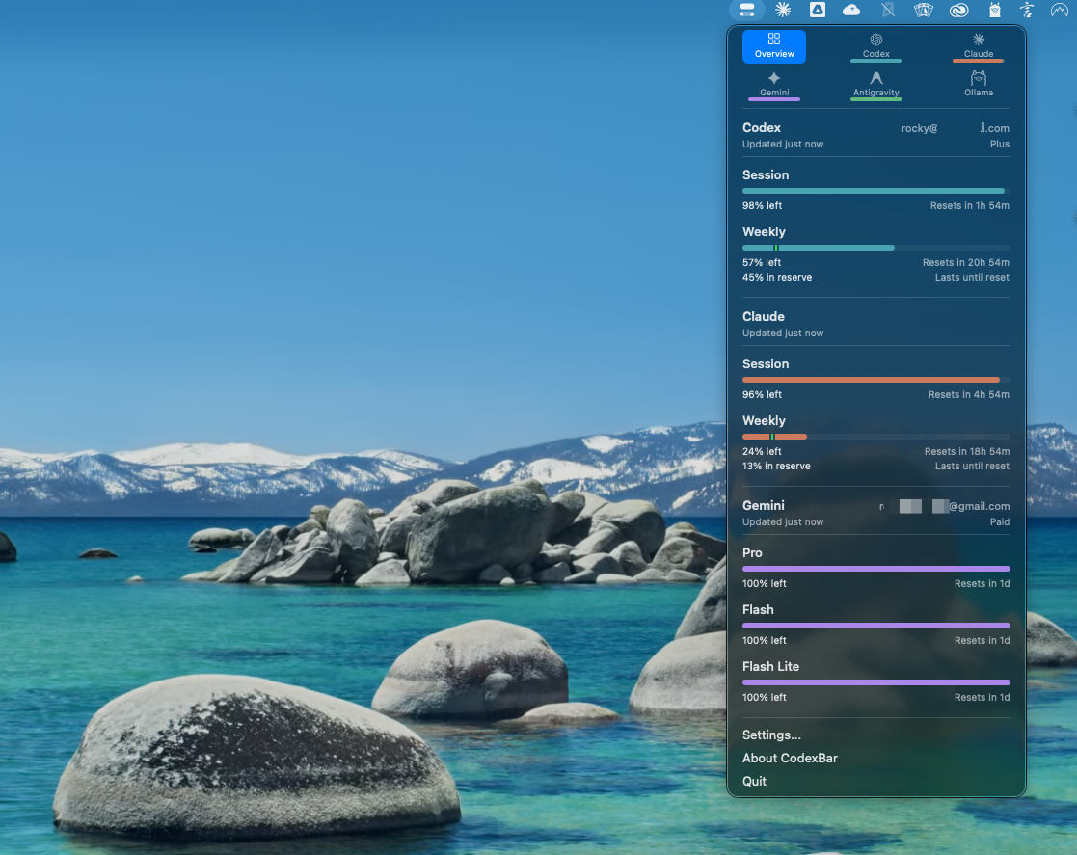Viewport: 1077px width, 855px height.
Task: Open the playing cards menu bar icon
Action: (923, 11)
